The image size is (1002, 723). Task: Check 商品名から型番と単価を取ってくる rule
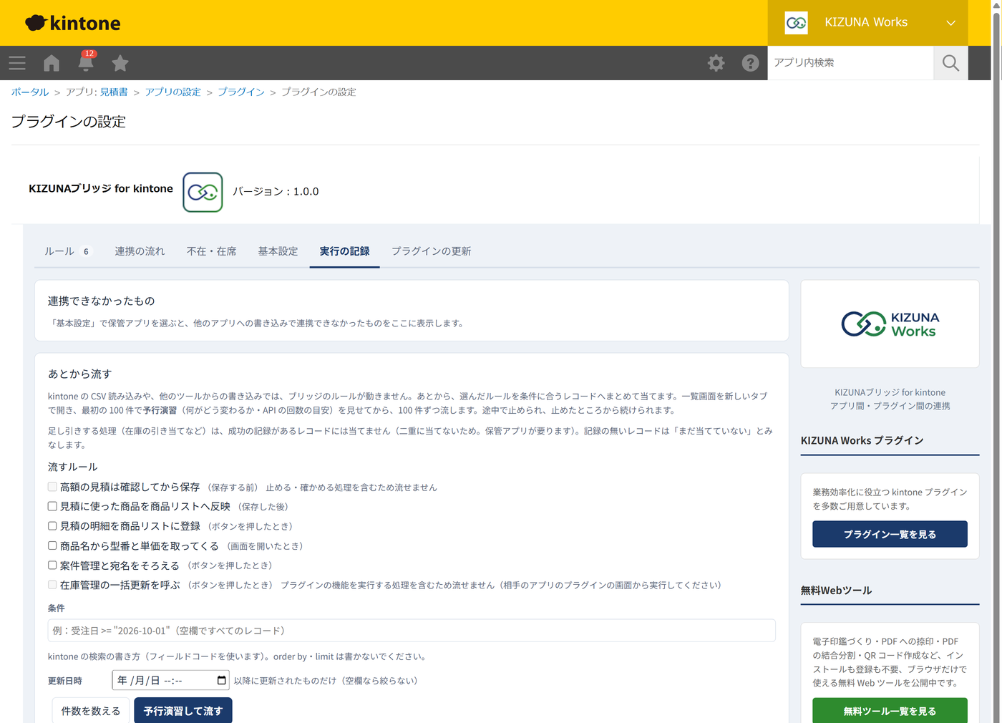[x=52, y=545]
